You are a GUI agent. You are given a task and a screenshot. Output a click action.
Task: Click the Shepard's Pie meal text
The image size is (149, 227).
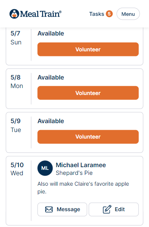74,173
